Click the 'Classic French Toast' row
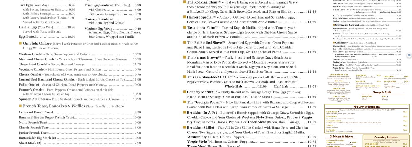The width and height of the screenshot is (412, 147). pyautogui.click(x=80, y=128)
